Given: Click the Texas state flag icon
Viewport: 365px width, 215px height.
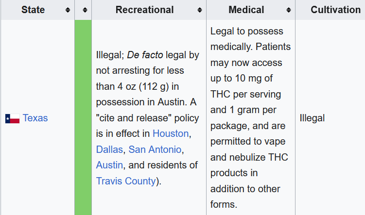Looking at the screenshot, I should [x=12, y=118].
